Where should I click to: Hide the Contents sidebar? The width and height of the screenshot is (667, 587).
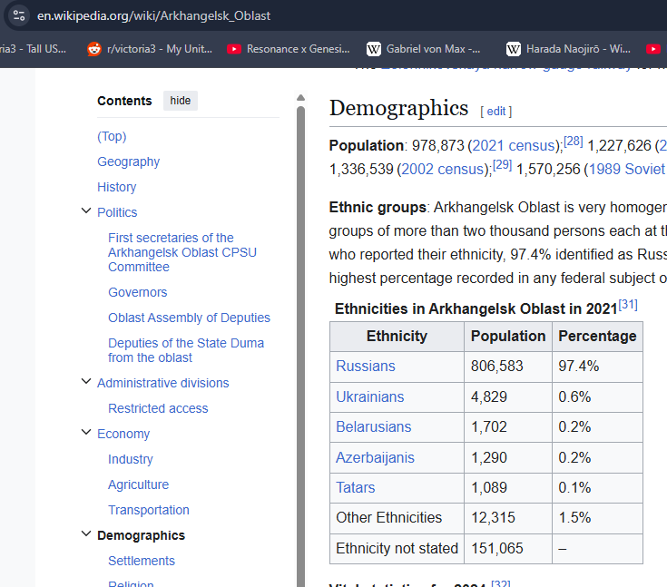(181, 101)
